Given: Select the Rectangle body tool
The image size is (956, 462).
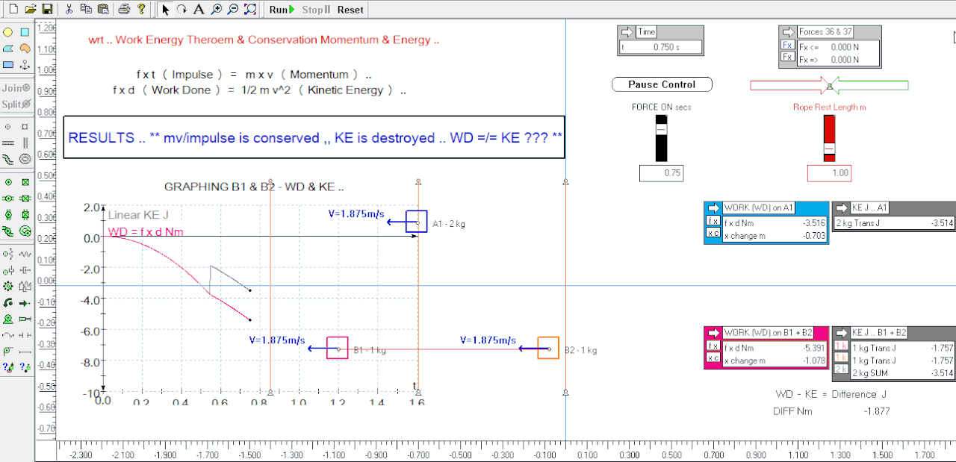Looking at the screenshot, I should point(9,64).
